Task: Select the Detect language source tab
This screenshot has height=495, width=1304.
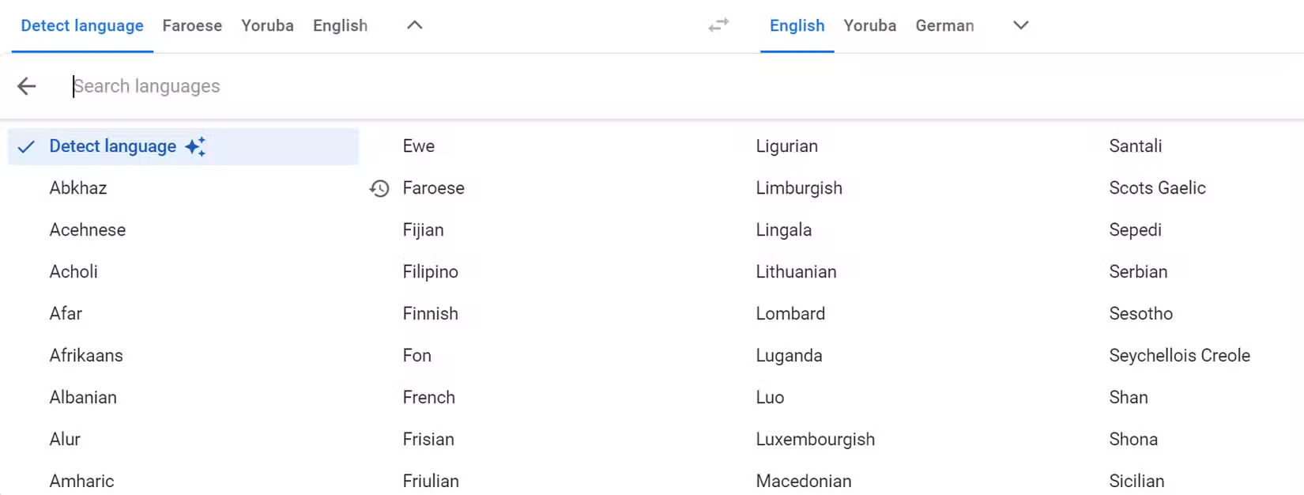Action: point(82,26)
